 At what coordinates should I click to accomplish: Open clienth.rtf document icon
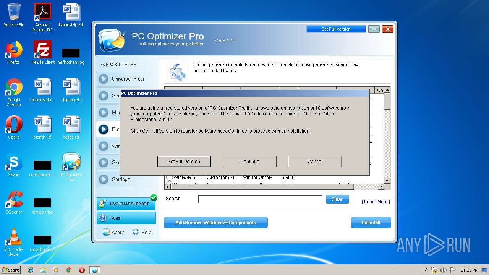tap(42, 128)
